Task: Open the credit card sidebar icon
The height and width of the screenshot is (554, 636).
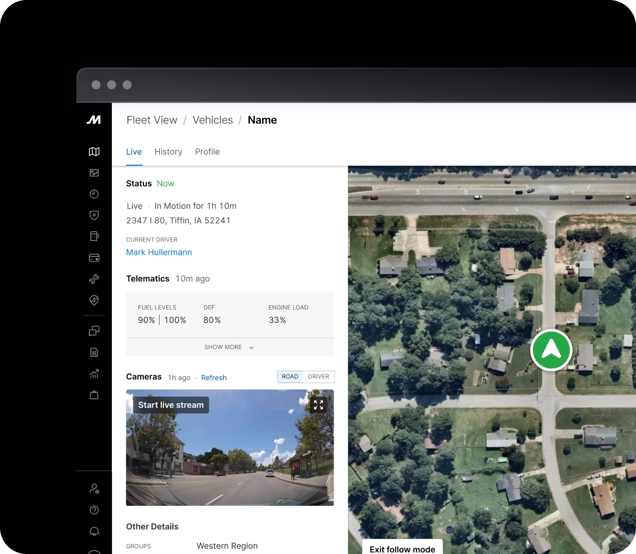Action: 94,258
